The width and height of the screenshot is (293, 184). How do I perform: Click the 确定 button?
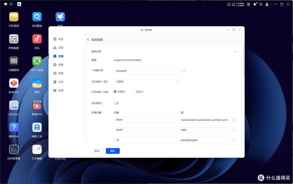tap(113, 151)
